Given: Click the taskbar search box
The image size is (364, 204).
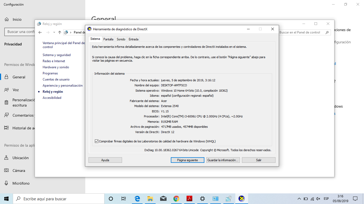Looking at the screenshot, I should click(59, 199).
